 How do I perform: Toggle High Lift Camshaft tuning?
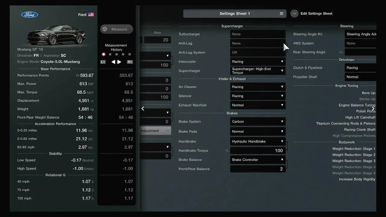360,117
